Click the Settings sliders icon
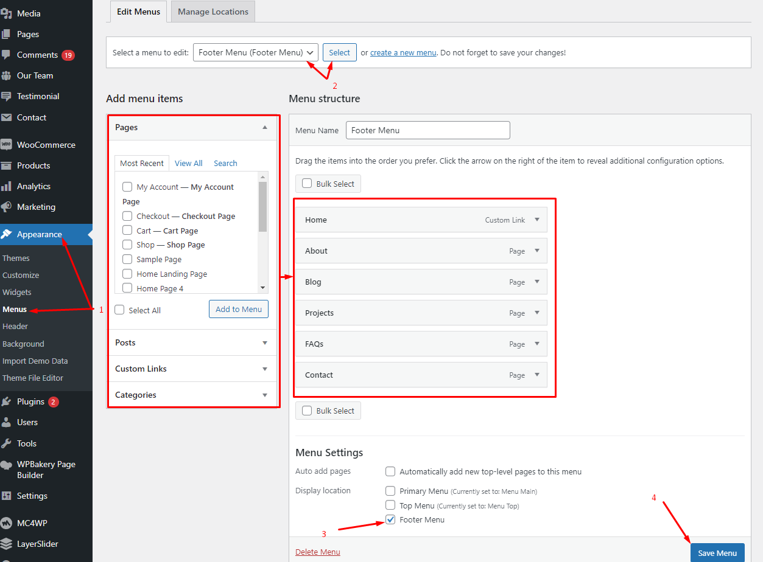The width and height of the screenshot is (763, 562). pos(6,496)
